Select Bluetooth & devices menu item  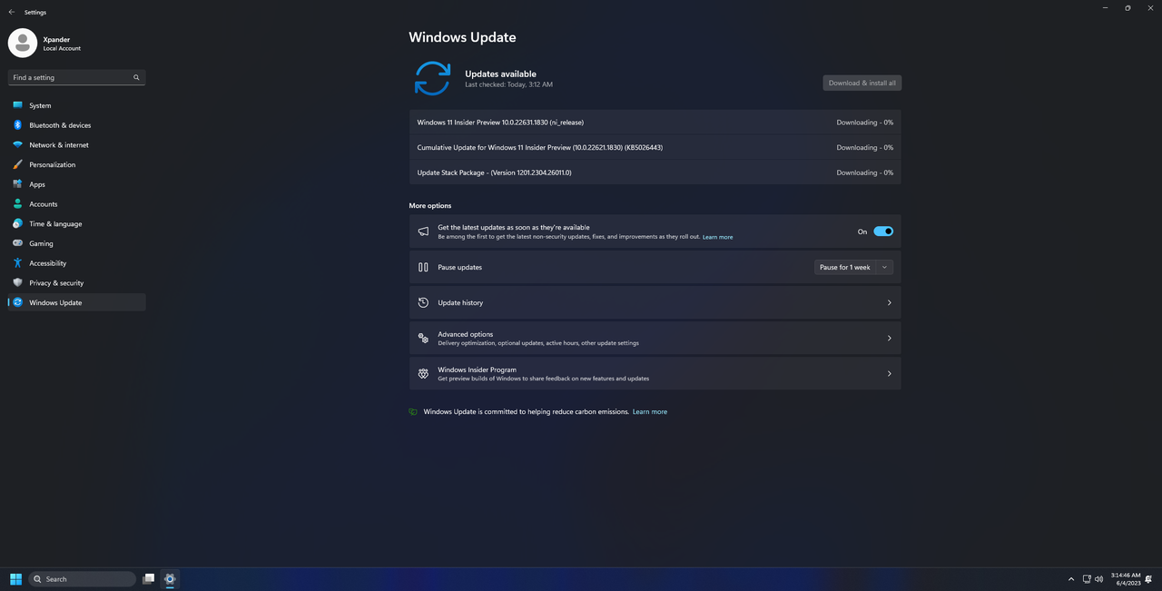[x=77, y=125]
